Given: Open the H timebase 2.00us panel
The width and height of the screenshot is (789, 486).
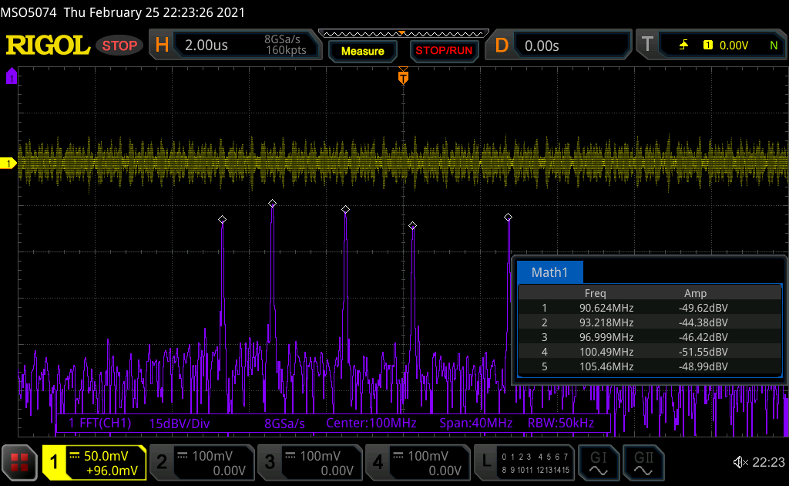Looking at the screenshot, I should point(236,46).
